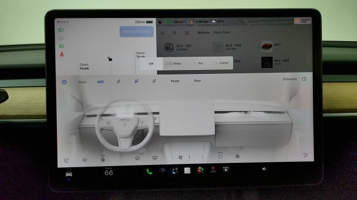
Task: Open the media equalizer bars icon
Action: [x=162, y=33]
